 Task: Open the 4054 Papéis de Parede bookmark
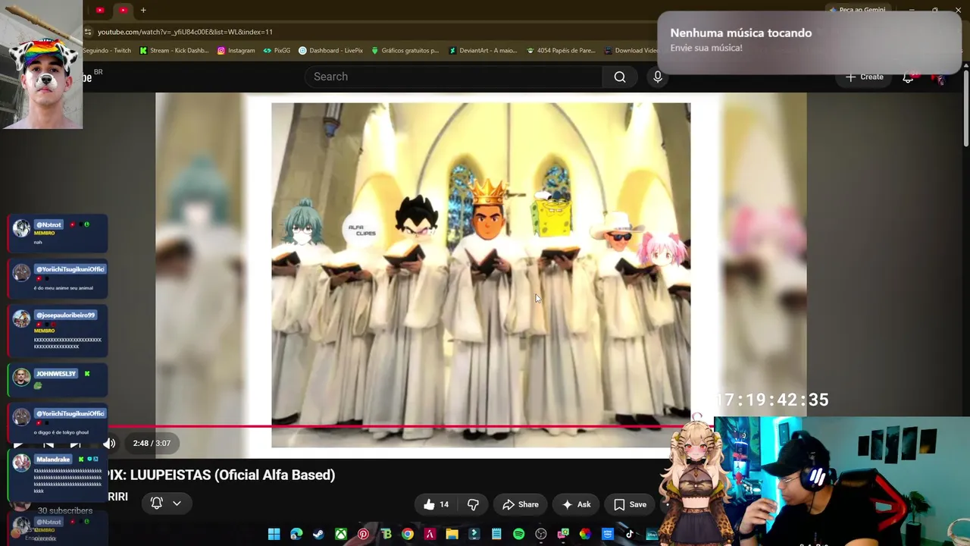[561, 51]
